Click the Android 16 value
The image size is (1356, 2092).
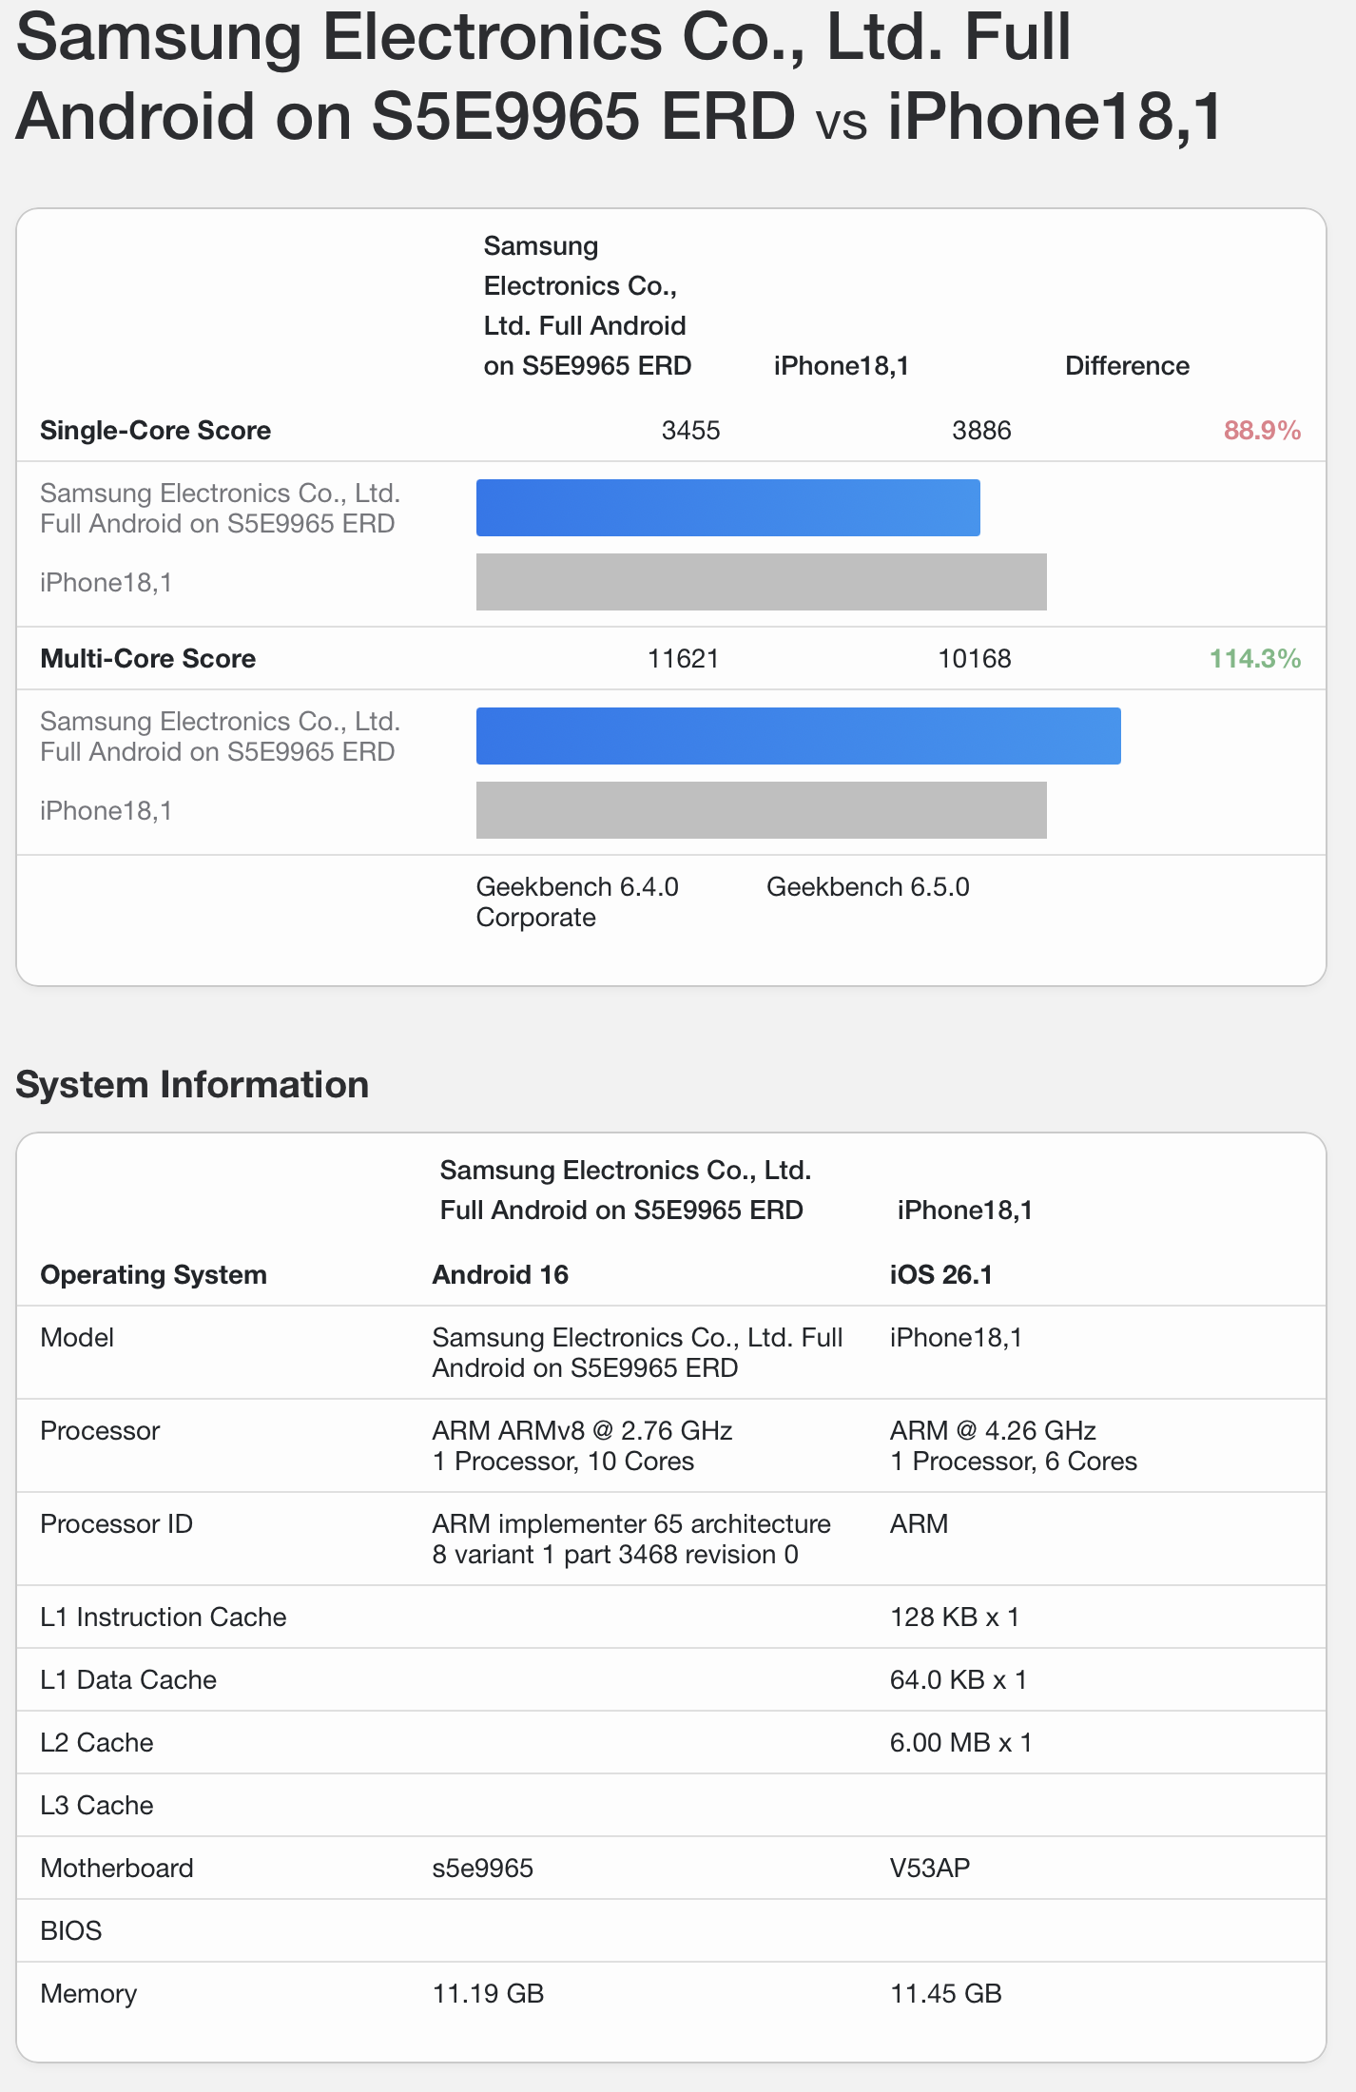pyautogui.click(x=500, y=1275)
